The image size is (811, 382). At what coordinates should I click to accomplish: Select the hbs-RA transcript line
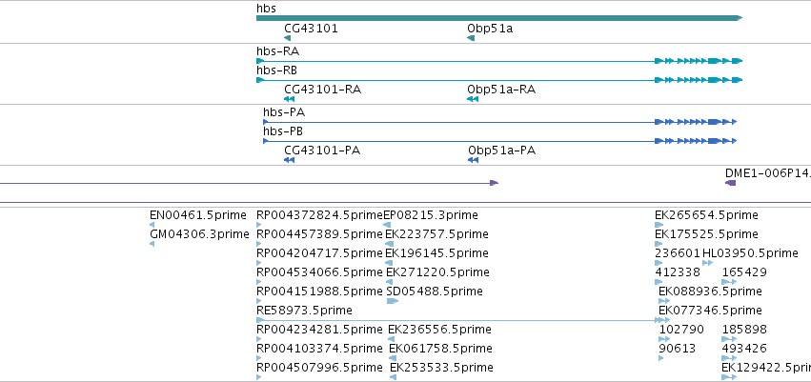point(499,61)
